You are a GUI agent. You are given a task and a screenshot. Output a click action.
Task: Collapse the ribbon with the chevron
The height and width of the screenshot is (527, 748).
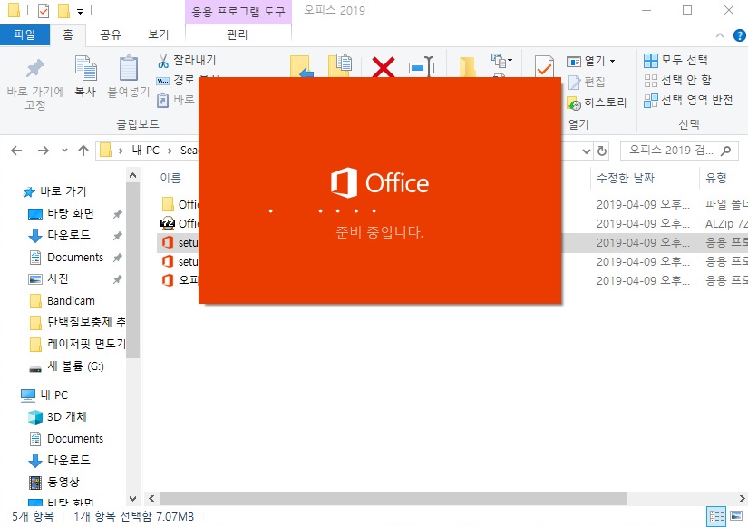[720, 35]
